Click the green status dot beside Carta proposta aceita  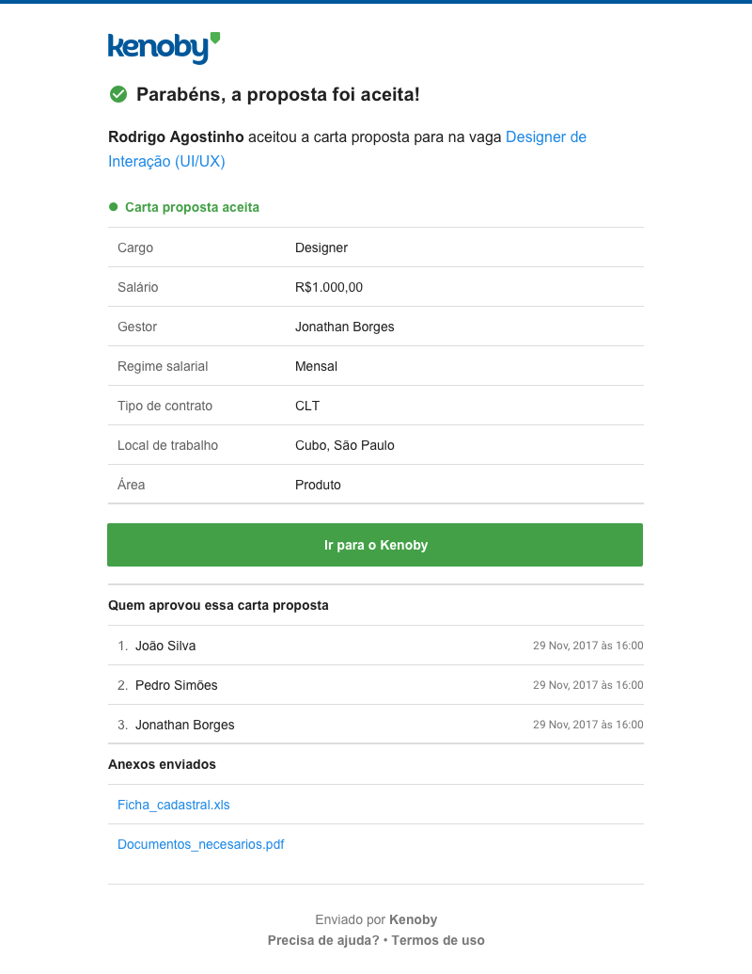tap(114, 207)
